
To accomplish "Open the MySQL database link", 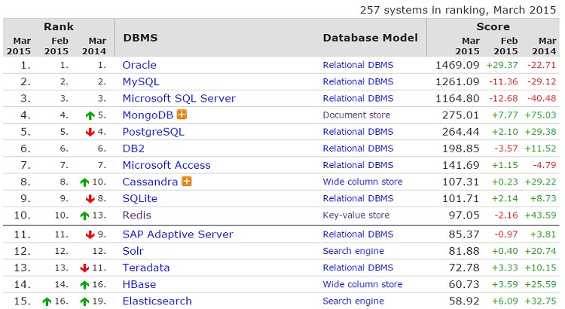I will pos(142,81).
